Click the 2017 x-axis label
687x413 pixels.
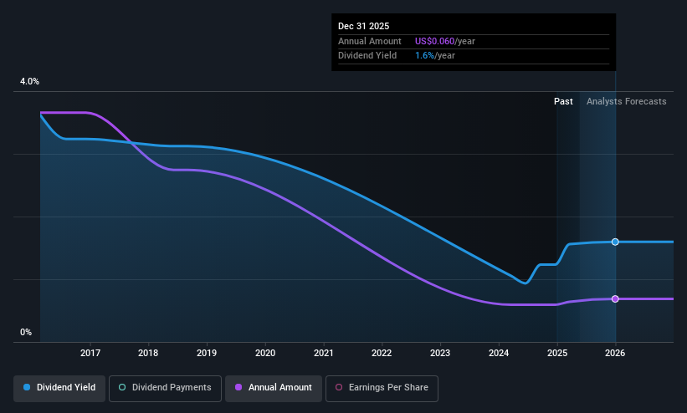click(x=90, y=353)
